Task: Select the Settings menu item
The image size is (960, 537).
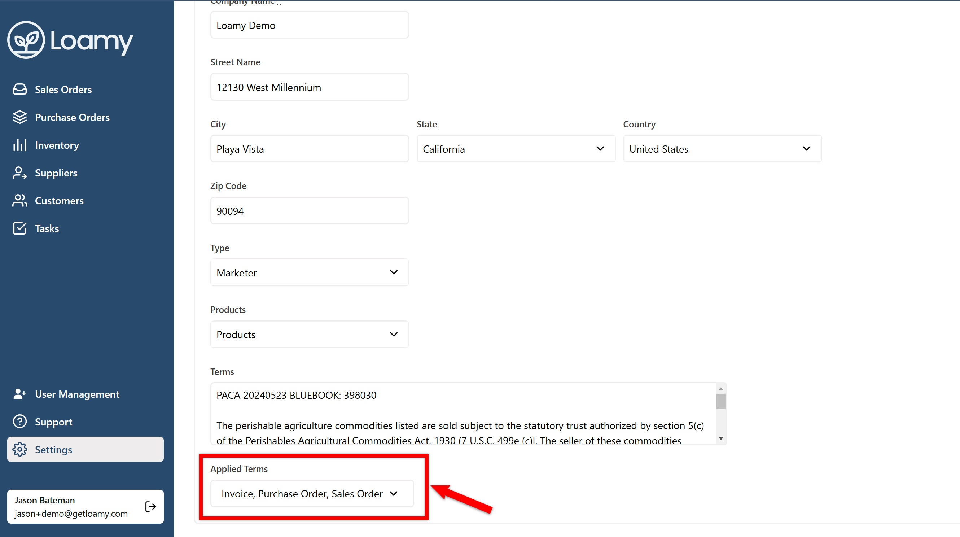Action: pyautogui.click(x=86, y=449)
